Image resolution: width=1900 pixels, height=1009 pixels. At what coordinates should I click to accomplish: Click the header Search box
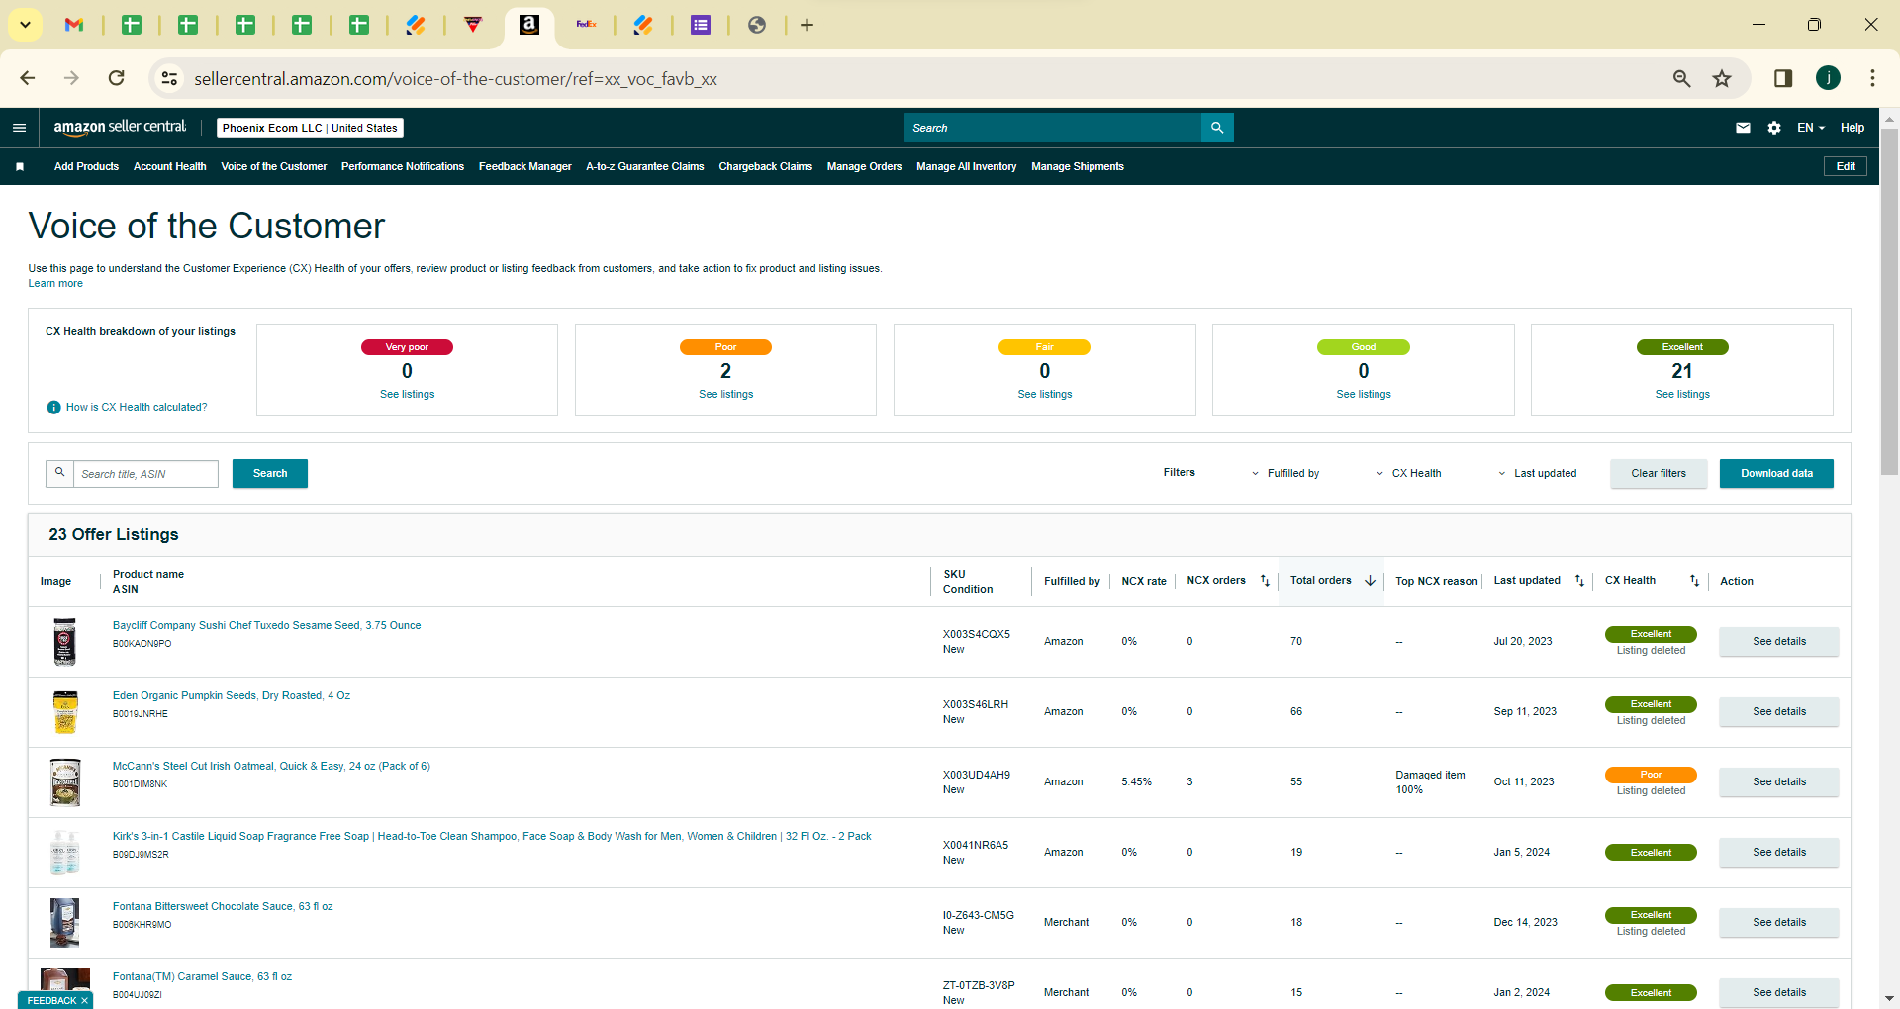pos(1052,128)
